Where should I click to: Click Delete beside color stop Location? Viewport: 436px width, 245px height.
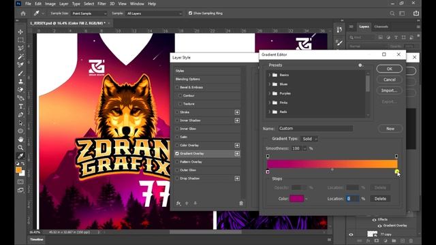tap(380, 199)
